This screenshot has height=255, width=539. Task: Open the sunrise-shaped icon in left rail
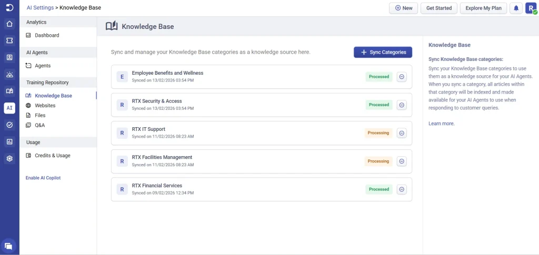pyautogui.click(x=9, y=74)
